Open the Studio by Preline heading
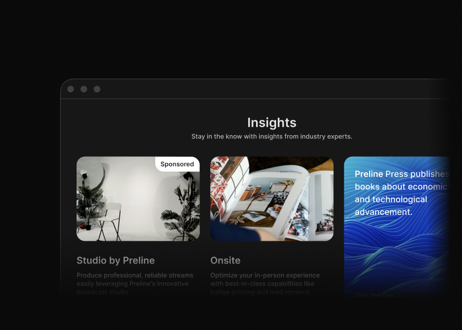Screen dimensions: 462x330 pyautogui.click(x=116, y=260)
